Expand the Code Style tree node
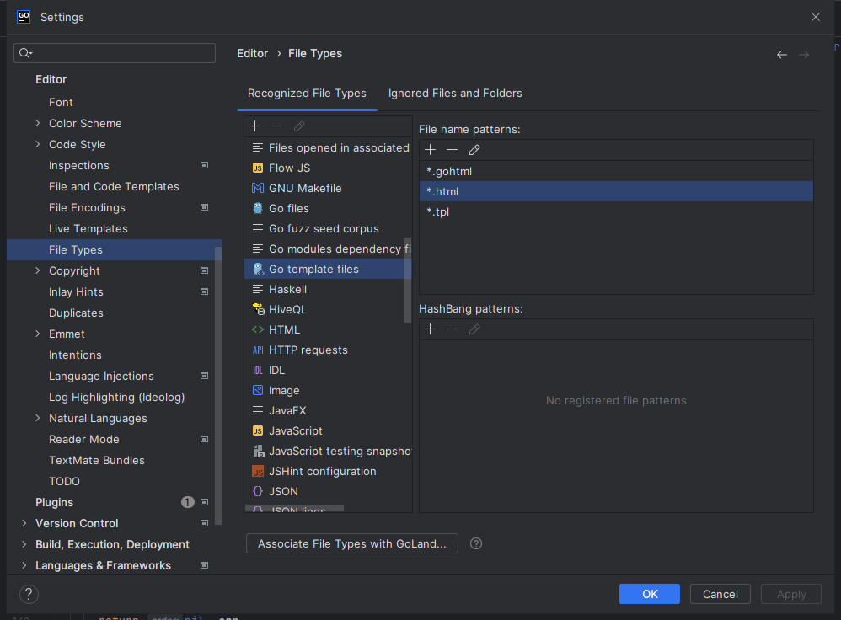The height and width of the screenshot is (620, 841). pos(38,144)
